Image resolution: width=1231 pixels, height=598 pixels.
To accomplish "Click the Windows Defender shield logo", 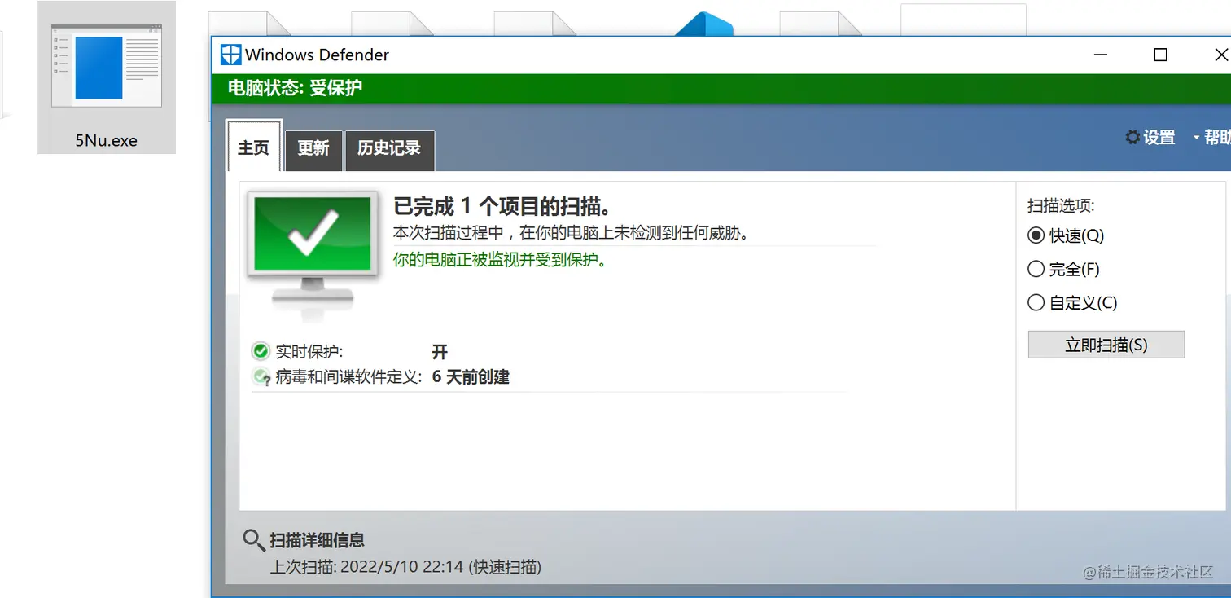I will tap(231, 55).
